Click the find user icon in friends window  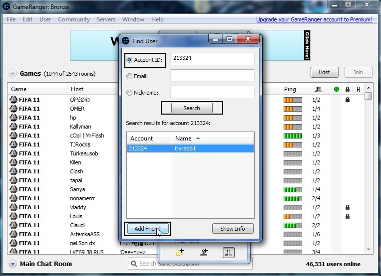228,253
